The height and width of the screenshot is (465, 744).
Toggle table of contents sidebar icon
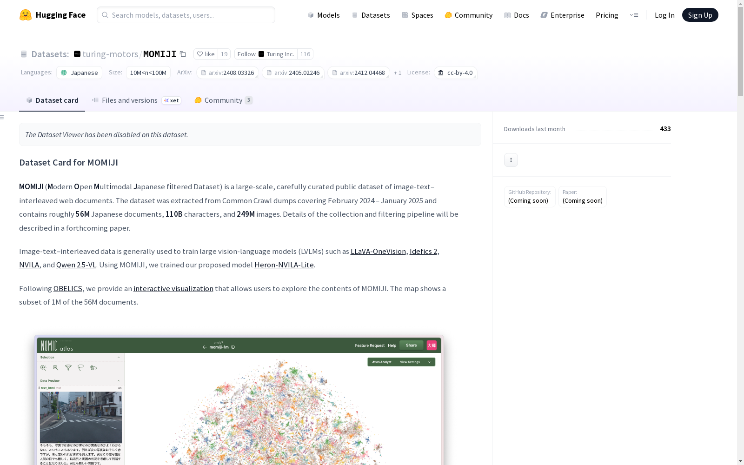pyautogui.click(x=2, y=117)
